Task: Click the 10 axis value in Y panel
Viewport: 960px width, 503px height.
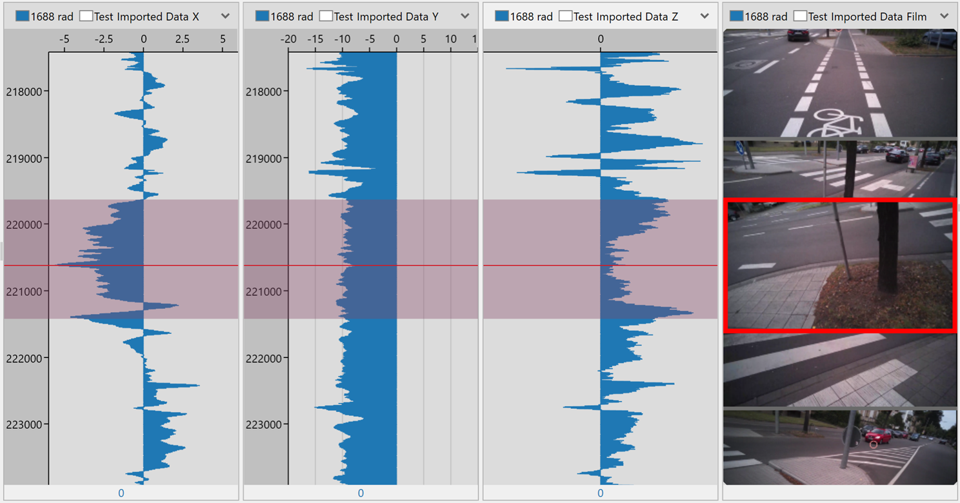Action: [x=450, y=39]
